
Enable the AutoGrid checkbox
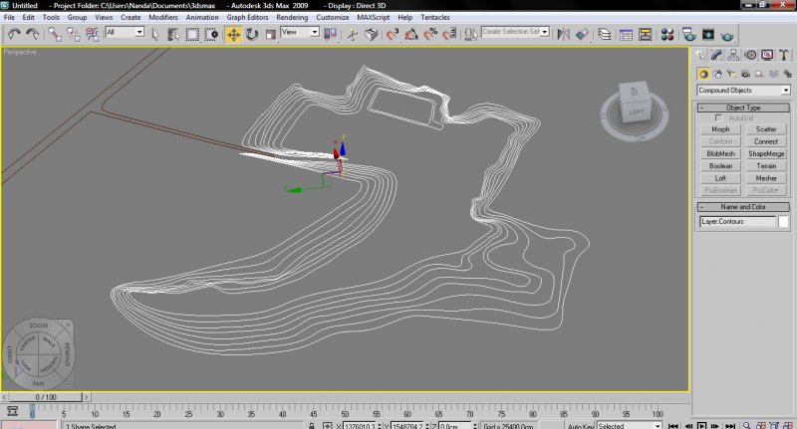coord(719,118)
